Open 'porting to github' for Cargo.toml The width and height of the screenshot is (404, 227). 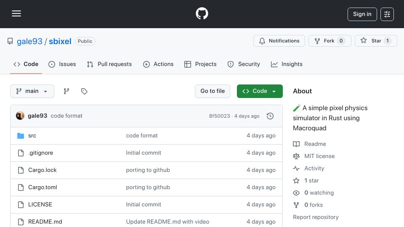(x=148, y=187)
